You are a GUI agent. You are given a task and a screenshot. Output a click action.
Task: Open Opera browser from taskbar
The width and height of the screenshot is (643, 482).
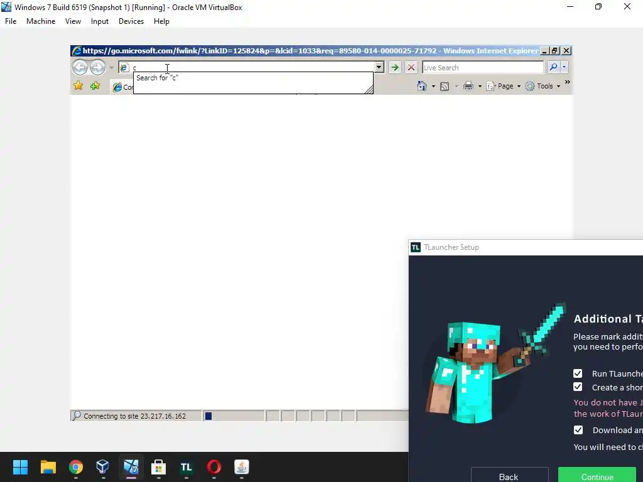pos(214,467)
